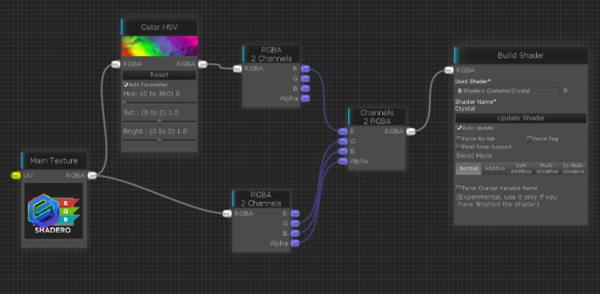Screen dimensions: 600x294
Task: Click the Alpha input port on Channels 2 RGBA
Action: click(343, 161)
